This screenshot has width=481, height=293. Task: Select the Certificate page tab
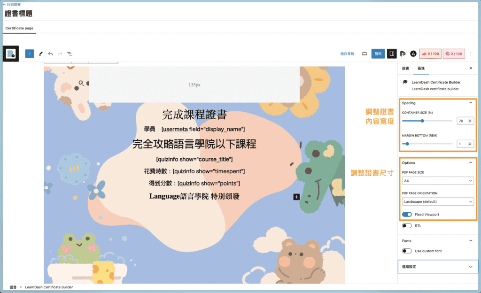(19, 28)
